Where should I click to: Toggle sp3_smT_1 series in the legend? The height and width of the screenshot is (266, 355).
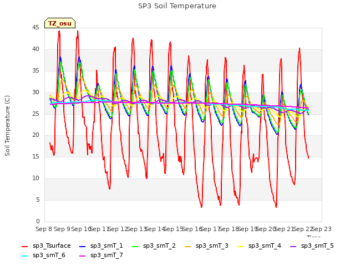pos(101,245)
